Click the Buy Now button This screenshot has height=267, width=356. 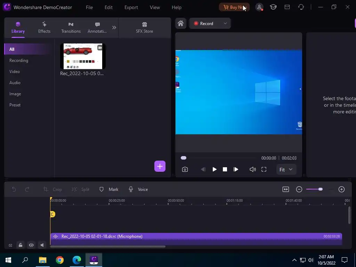[x=234, y=7]
